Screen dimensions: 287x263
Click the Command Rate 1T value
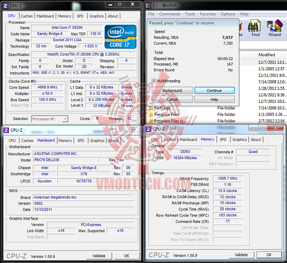228,221
